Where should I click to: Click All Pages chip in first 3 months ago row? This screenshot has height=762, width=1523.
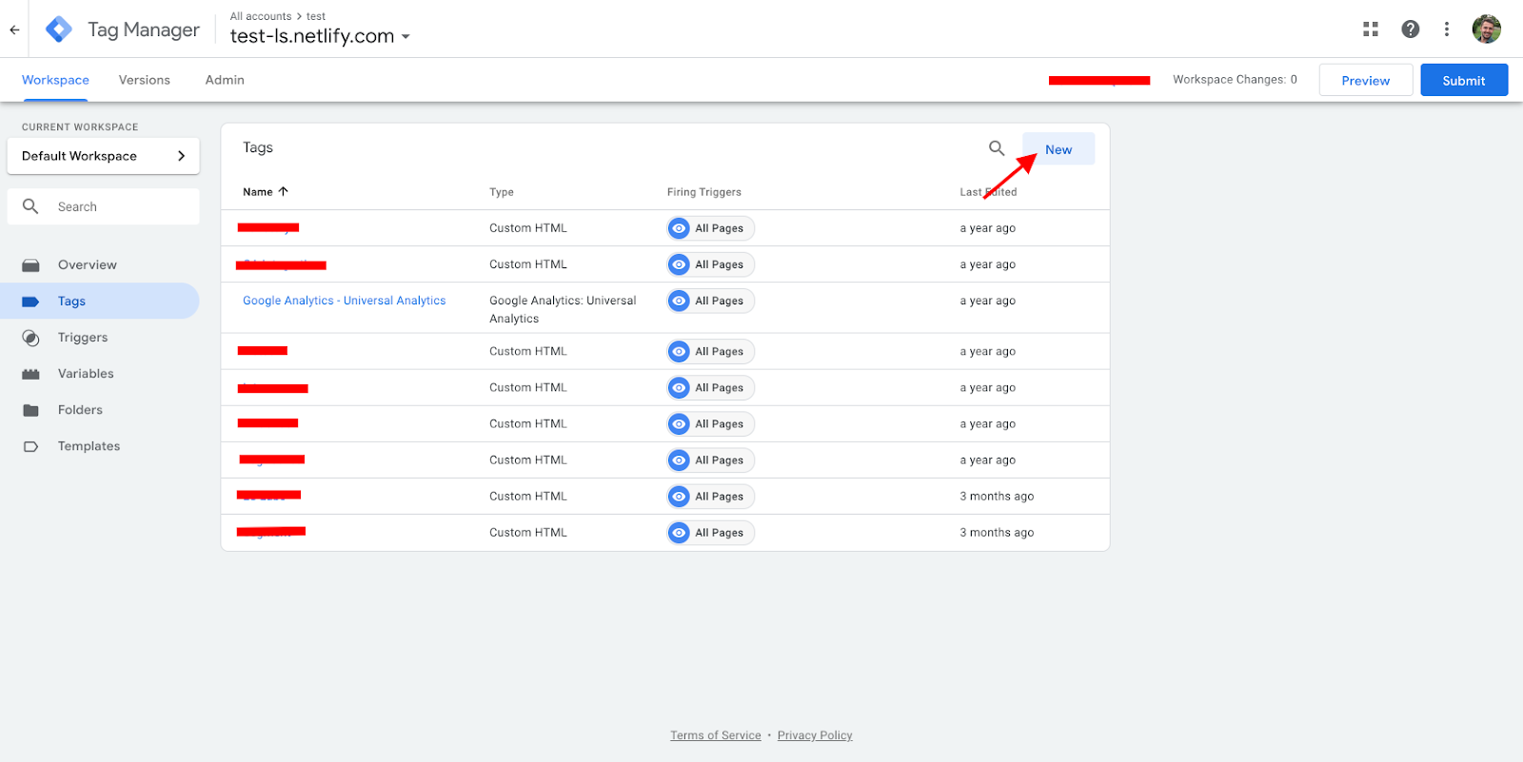pos(711,497)
